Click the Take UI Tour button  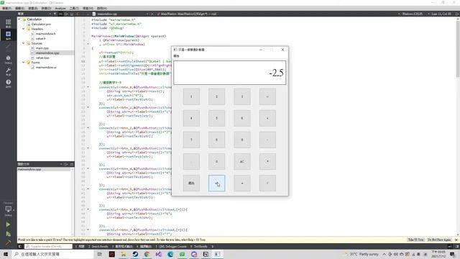pos(415,240)
